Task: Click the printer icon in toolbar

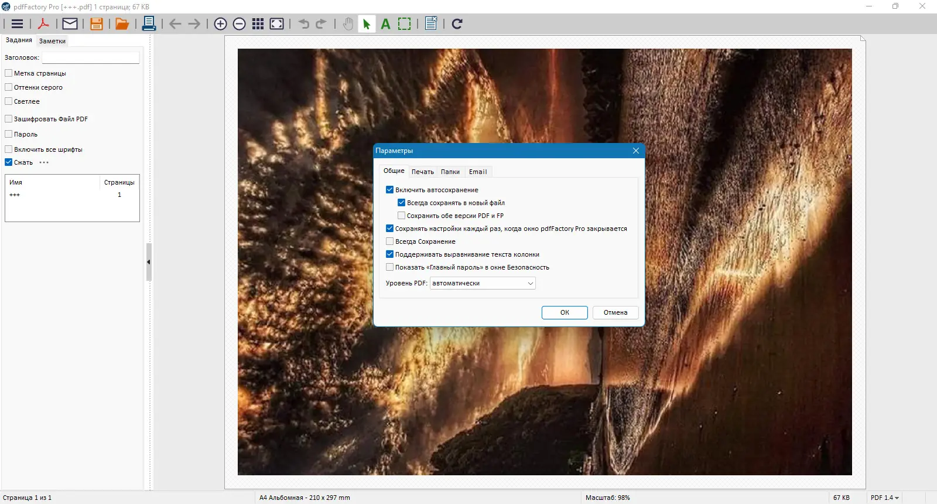Action: (x=149, y=24)
